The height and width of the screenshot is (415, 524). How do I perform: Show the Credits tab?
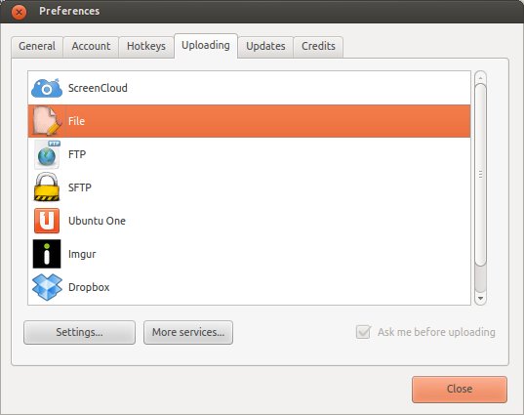pyautogui.click(x=318, y=46)
